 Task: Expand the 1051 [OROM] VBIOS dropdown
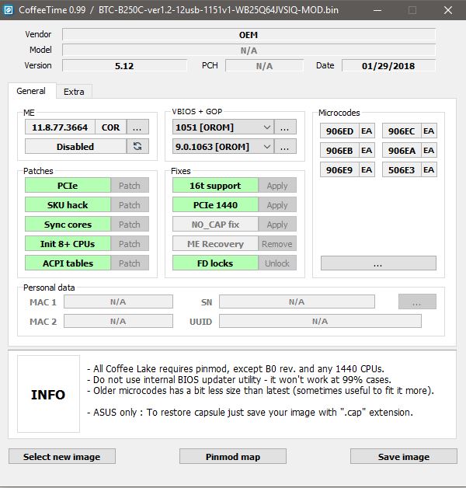(266, 127)
